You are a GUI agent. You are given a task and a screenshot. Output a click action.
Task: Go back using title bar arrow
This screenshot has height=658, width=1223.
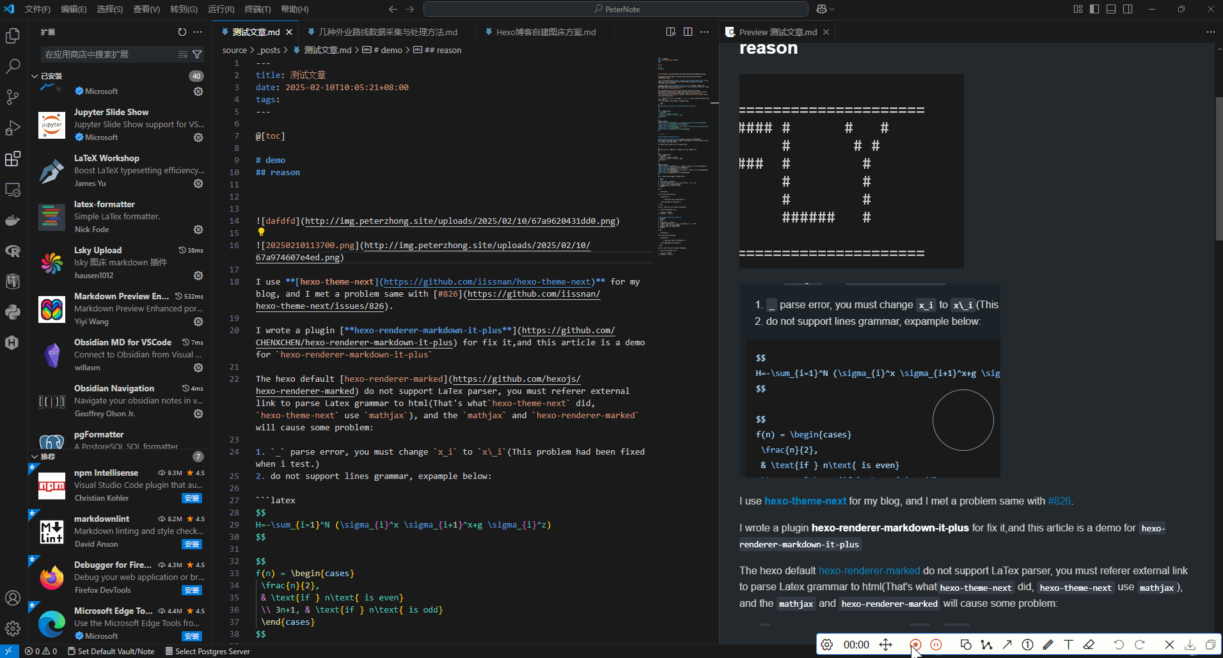393,9
